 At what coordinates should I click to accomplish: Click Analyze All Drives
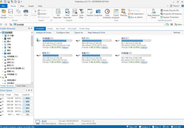pos(44,33)
